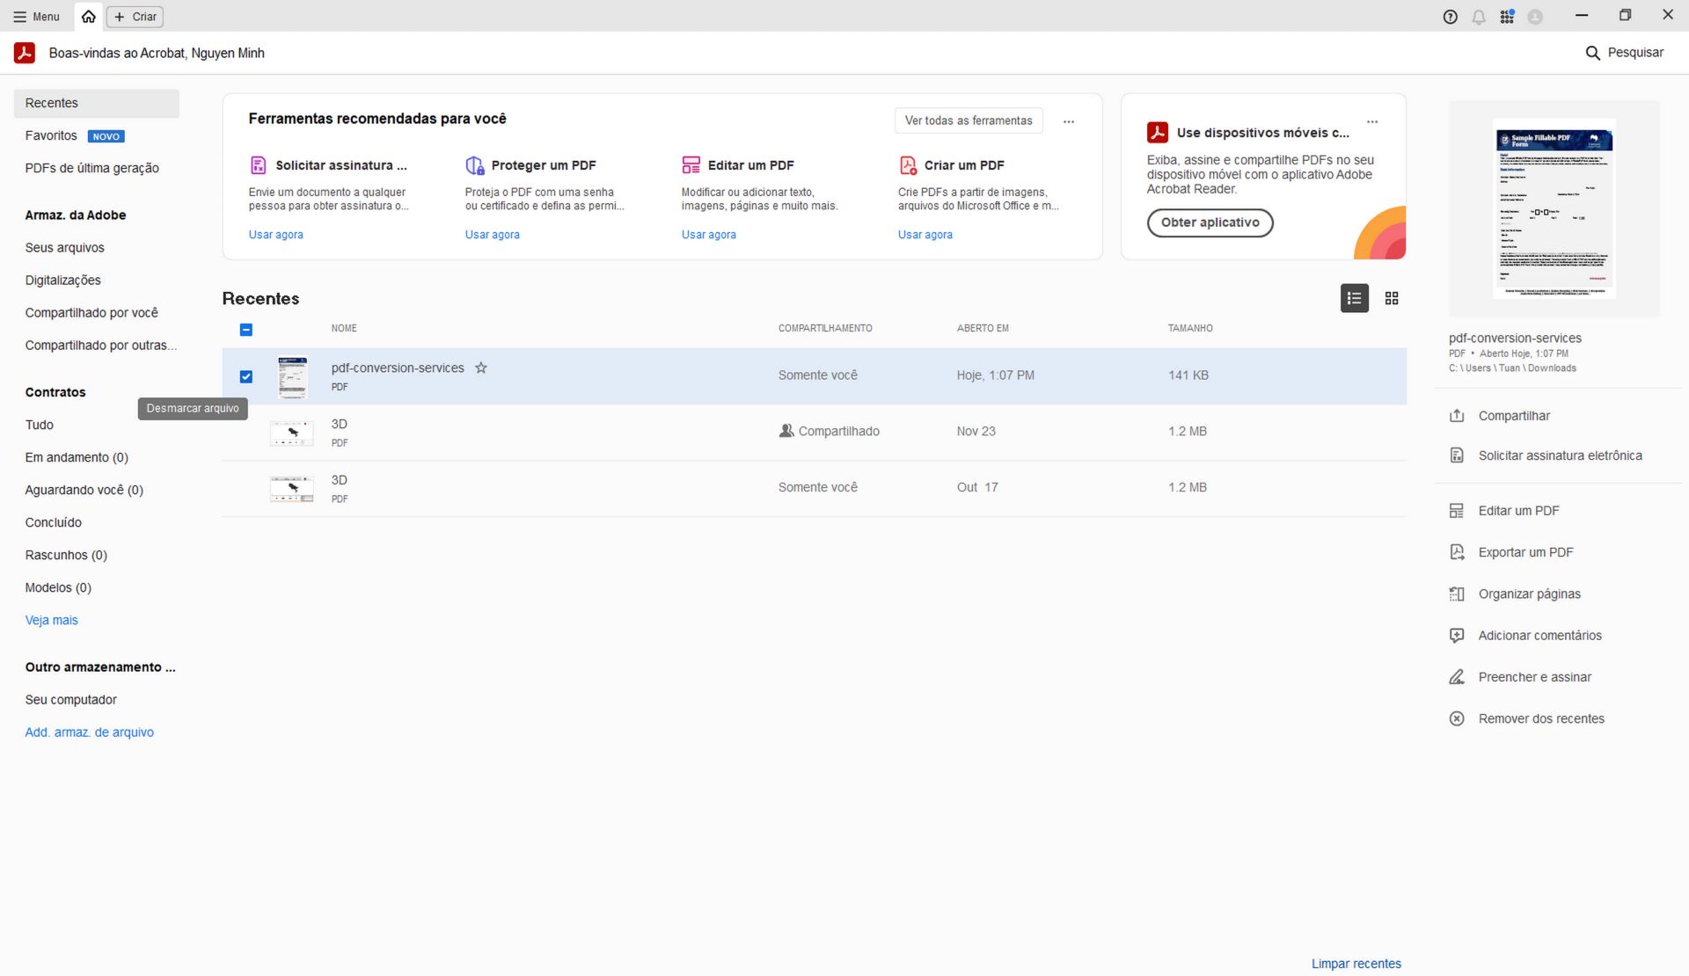Open the pdf-conversion-services preview thumbnail

tap(1554, 209)
